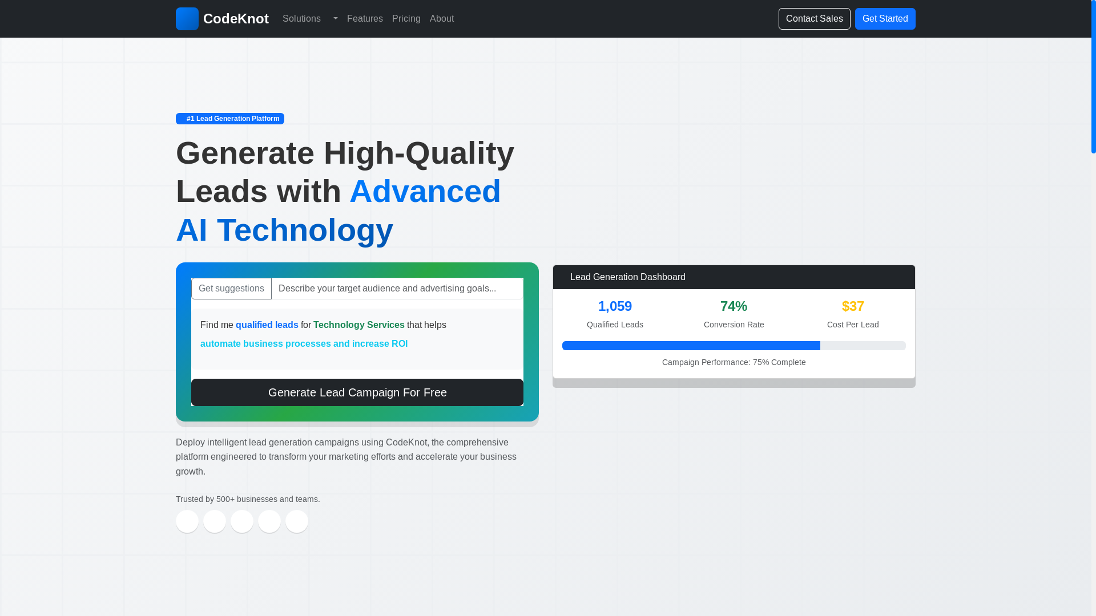The image size is (1096, 616).
Task: Open the About nav link
Action: [442, 19]
